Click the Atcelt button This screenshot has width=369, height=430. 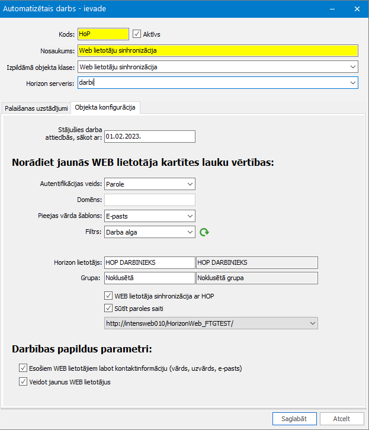point(342,419)
